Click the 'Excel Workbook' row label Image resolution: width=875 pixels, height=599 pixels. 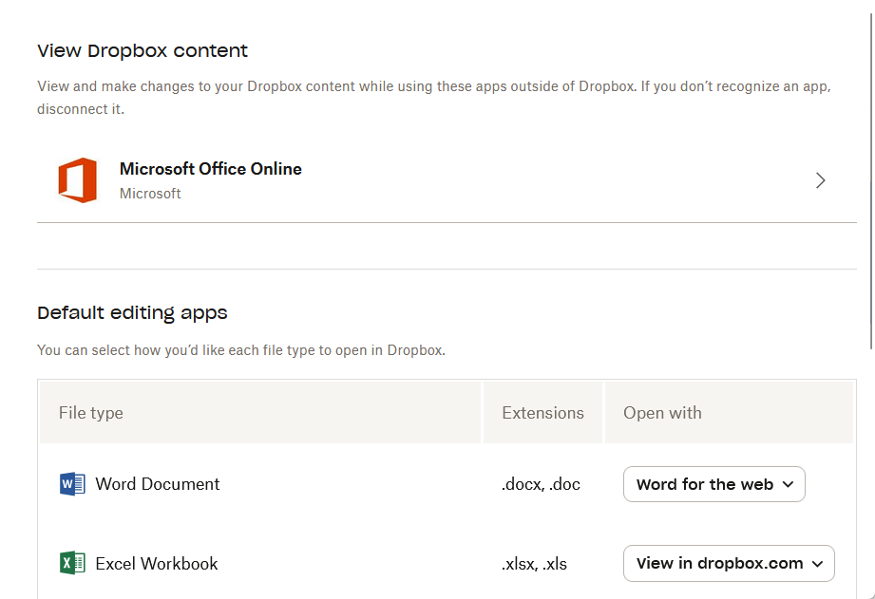click(x=156, y=563)
